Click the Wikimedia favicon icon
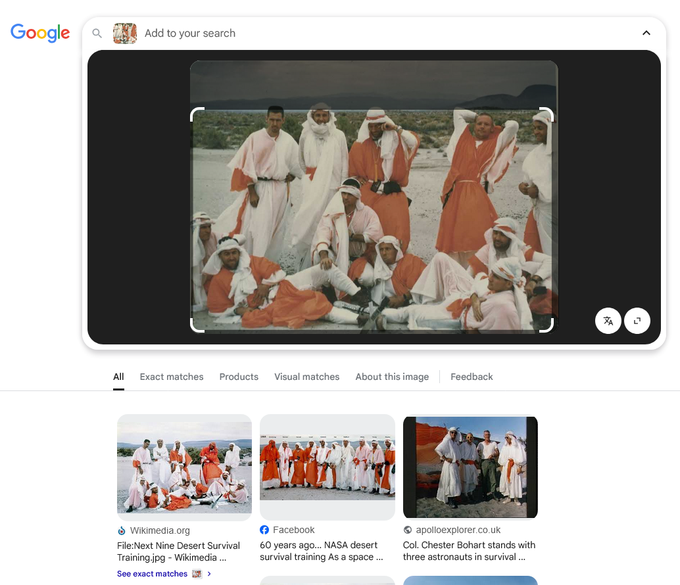 tap(122, 530)
